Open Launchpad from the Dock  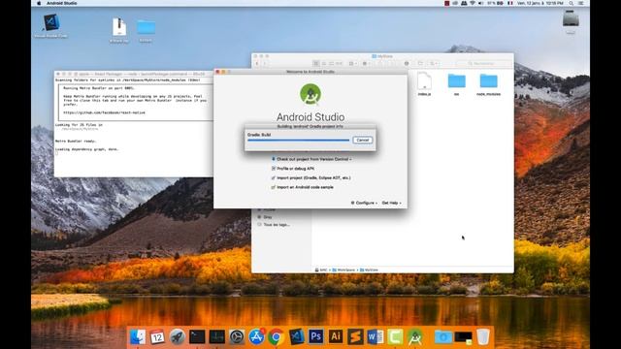pos(177,336)
